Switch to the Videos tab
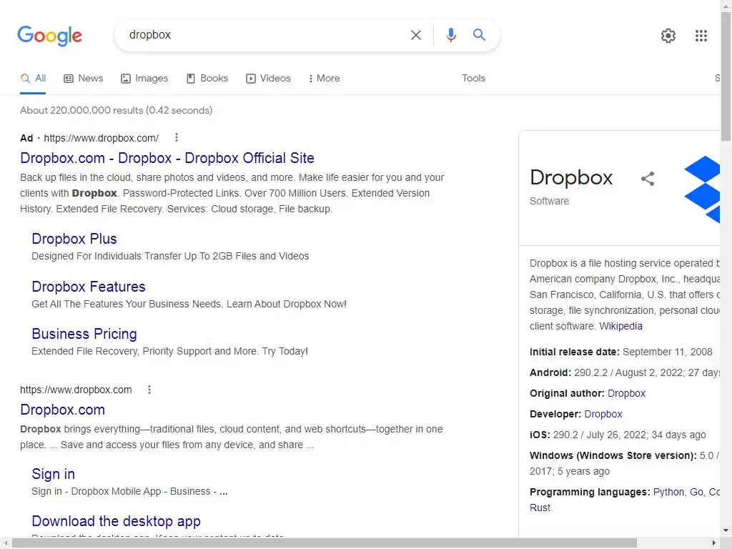Screen dimensions: 732x549 269,79
